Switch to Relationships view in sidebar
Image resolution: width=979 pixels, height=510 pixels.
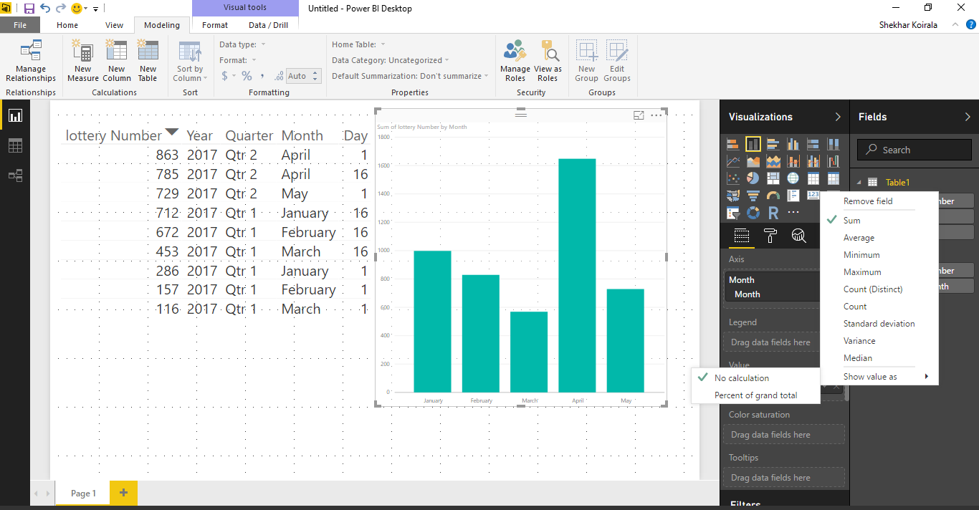tap(15, 175)
